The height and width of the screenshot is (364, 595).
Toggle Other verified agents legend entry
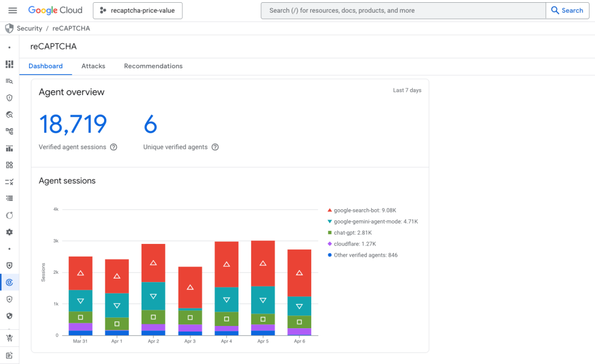(x=365, y=255)
